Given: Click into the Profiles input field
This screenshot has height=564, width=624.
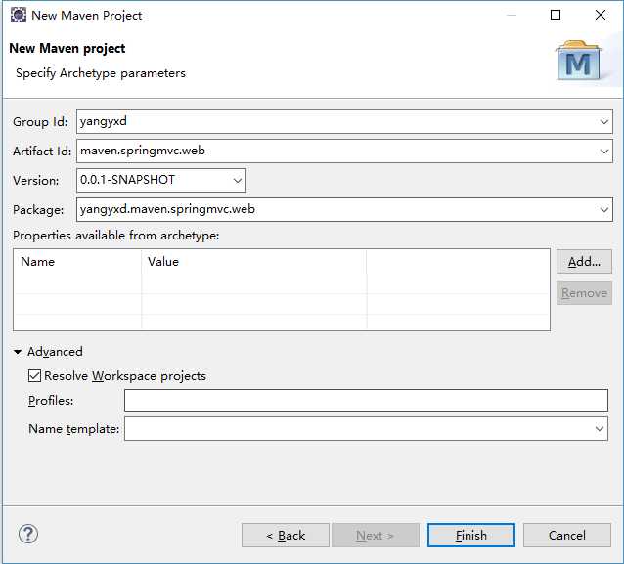Looking at the screenshot, I should click(x=366, y=400).
